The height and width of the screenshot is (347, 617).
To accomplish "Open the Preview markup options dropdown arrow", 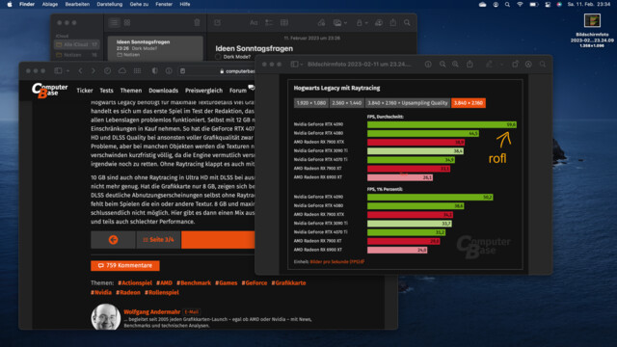I will [501, 65].
